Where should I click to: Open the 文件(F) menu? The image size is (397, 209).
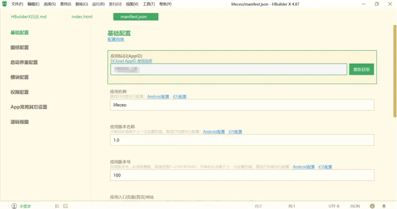coord(17,4)
